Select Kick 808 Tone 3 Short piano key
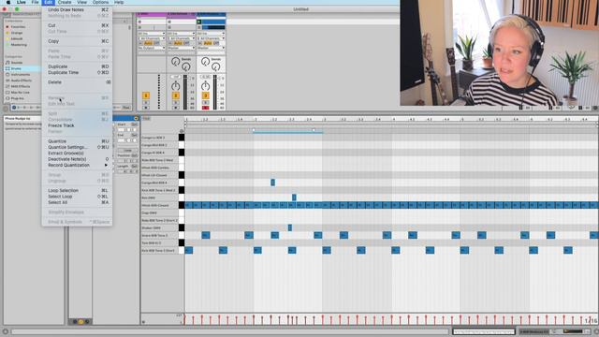599x337 pixels. tap(182, 250)
